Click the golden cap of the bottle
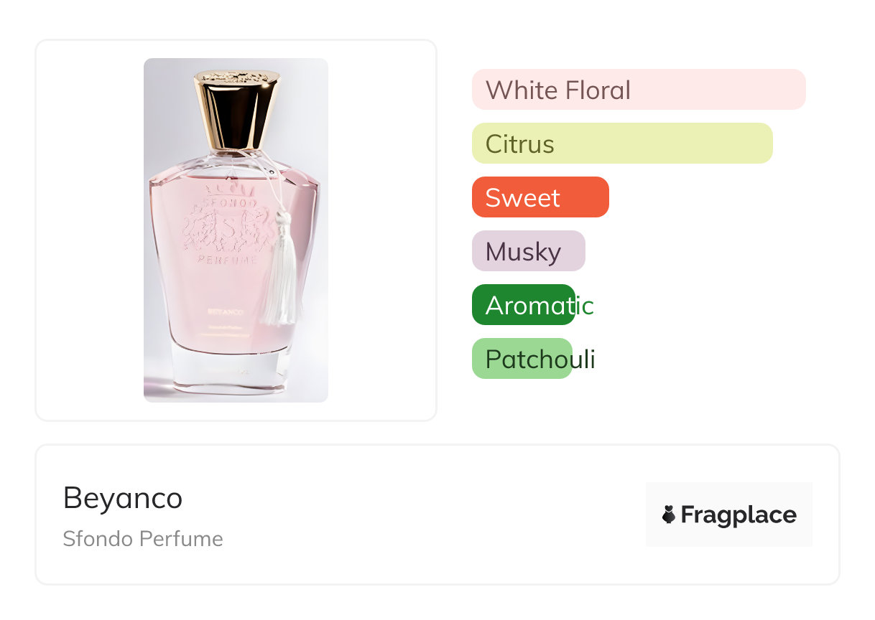The width and height of the screenshot is (875, 620). [x=236, y=111]
